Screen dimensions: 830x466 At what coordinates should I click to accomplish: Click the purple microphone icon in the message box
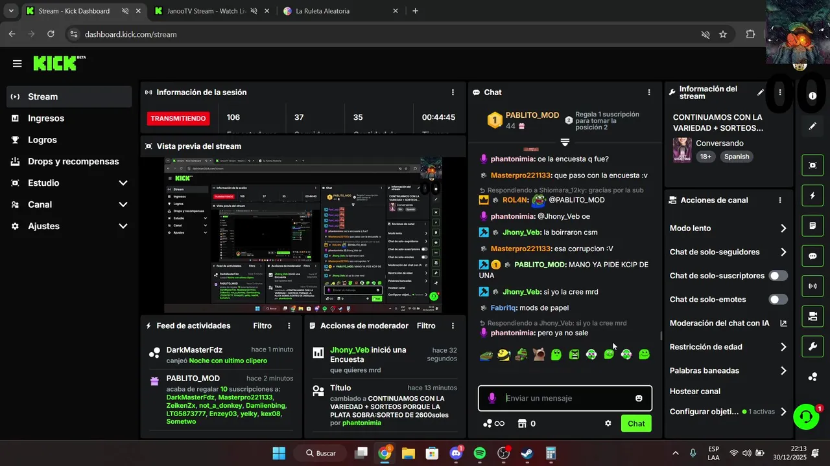point(492,398)
